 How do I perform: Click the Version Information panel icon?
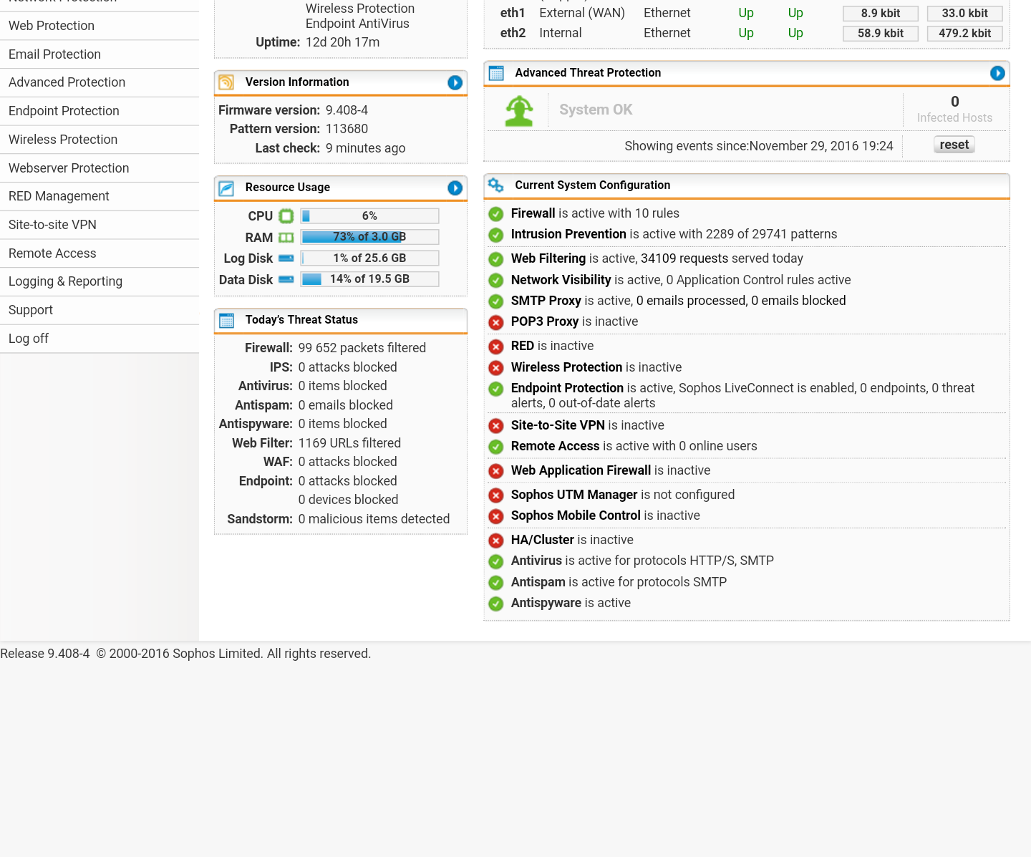point(226,82)
